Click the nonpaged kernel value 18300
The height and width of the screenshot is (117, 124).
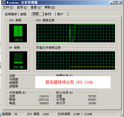click(x=92, y=103)
